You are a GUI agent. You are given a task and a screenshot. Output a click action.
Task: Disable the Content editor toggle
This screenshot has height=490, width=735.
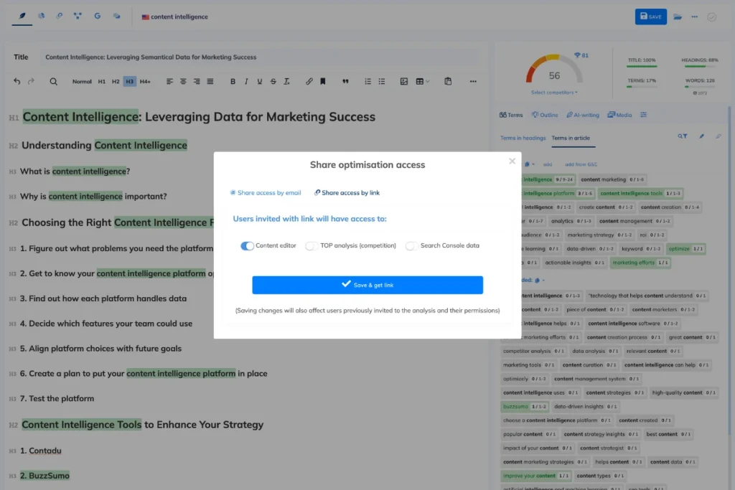click(247, 246)
